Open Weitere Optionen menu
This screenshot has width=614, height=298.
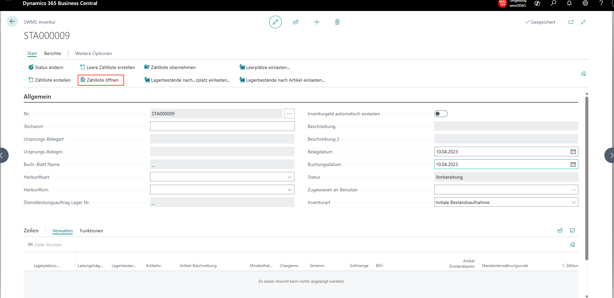tap(93, 53)
